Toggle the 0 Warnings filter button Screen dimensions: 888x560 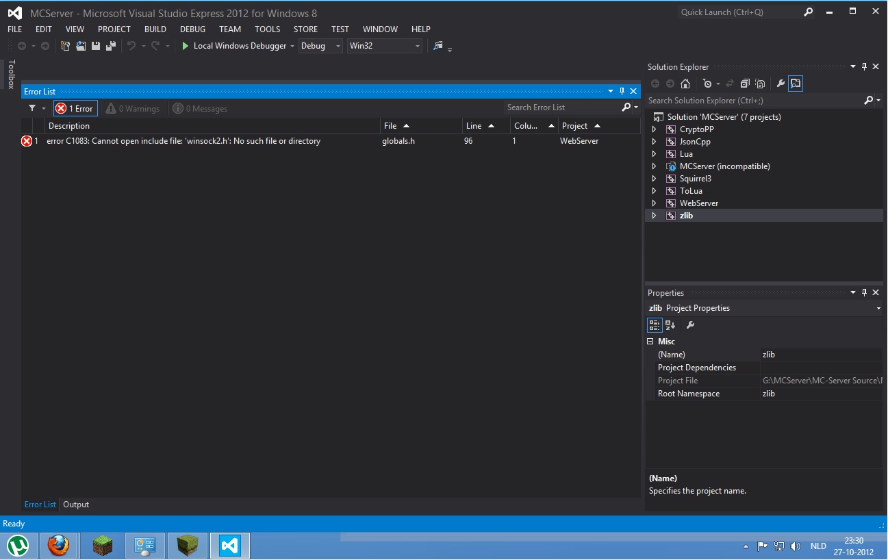(133, 108)
